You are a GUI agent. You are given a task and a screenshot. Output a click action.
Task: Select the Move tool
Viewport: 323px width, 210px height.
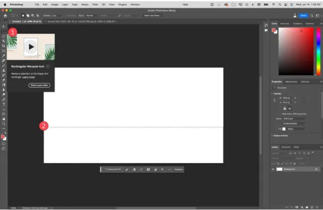4,26
